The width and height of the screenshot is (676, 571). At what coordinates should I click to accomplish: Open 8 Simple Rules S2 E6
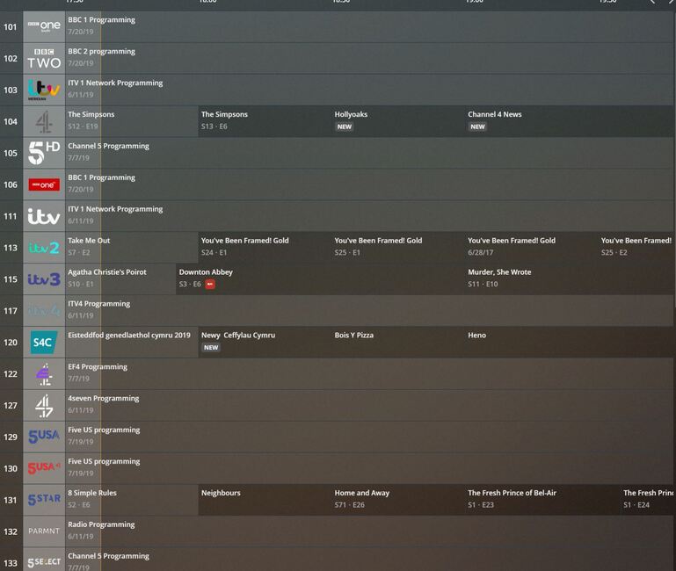tap(132, 500)
